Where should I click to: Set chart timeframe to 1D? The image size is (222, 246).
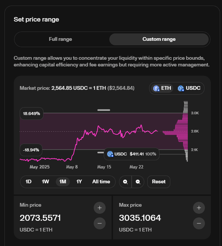(29, 182)
